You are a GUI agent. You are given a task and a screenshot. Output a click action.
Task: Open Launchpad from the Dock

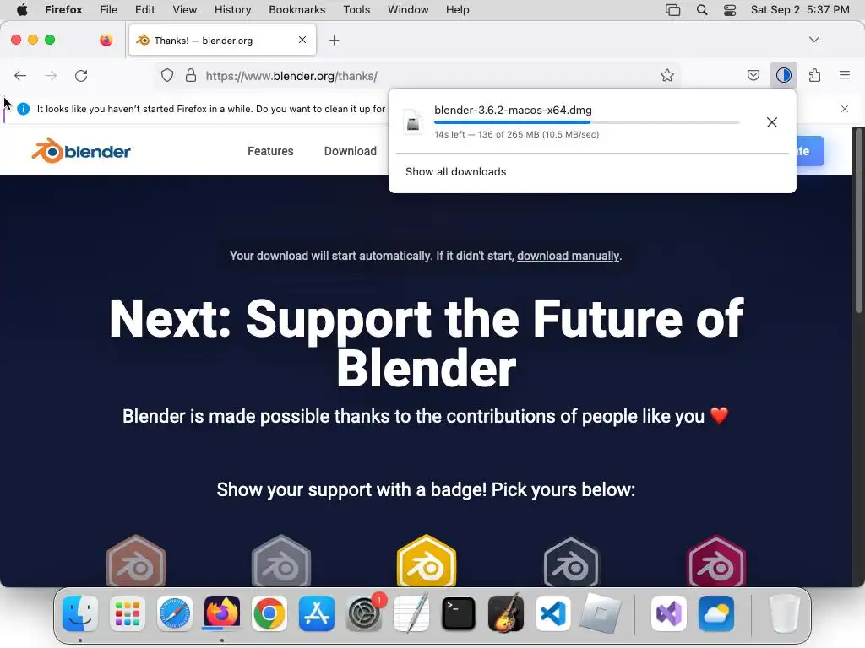[128, 613]
